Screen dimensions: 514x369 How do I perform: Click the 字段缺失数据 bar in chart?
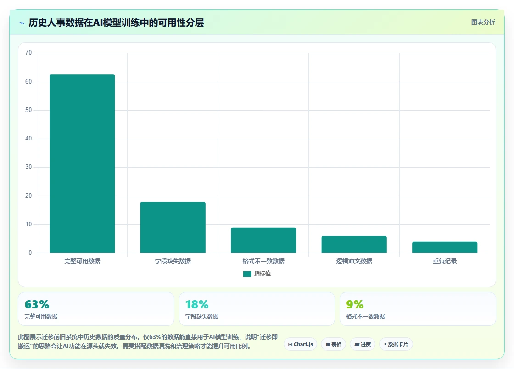click(173, 228)
